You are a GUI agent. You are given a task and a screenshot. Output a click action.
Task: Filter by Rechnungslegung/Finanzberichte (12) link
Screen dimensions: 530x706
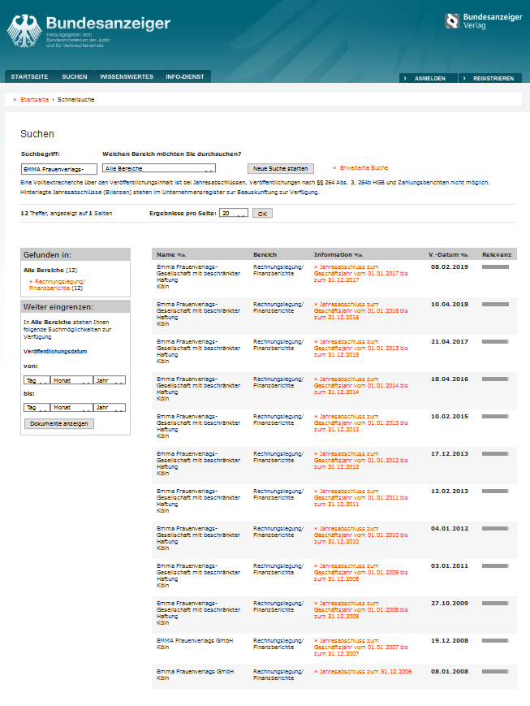coord(57,284)
